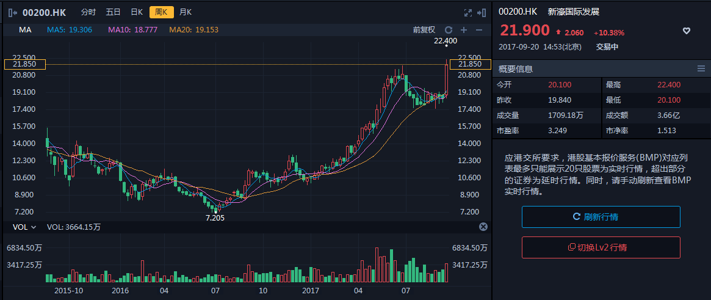The width and height of the screenshot is (711, 300).
Task: Collapse the left panel with the arrow icon
Action: 12,12
